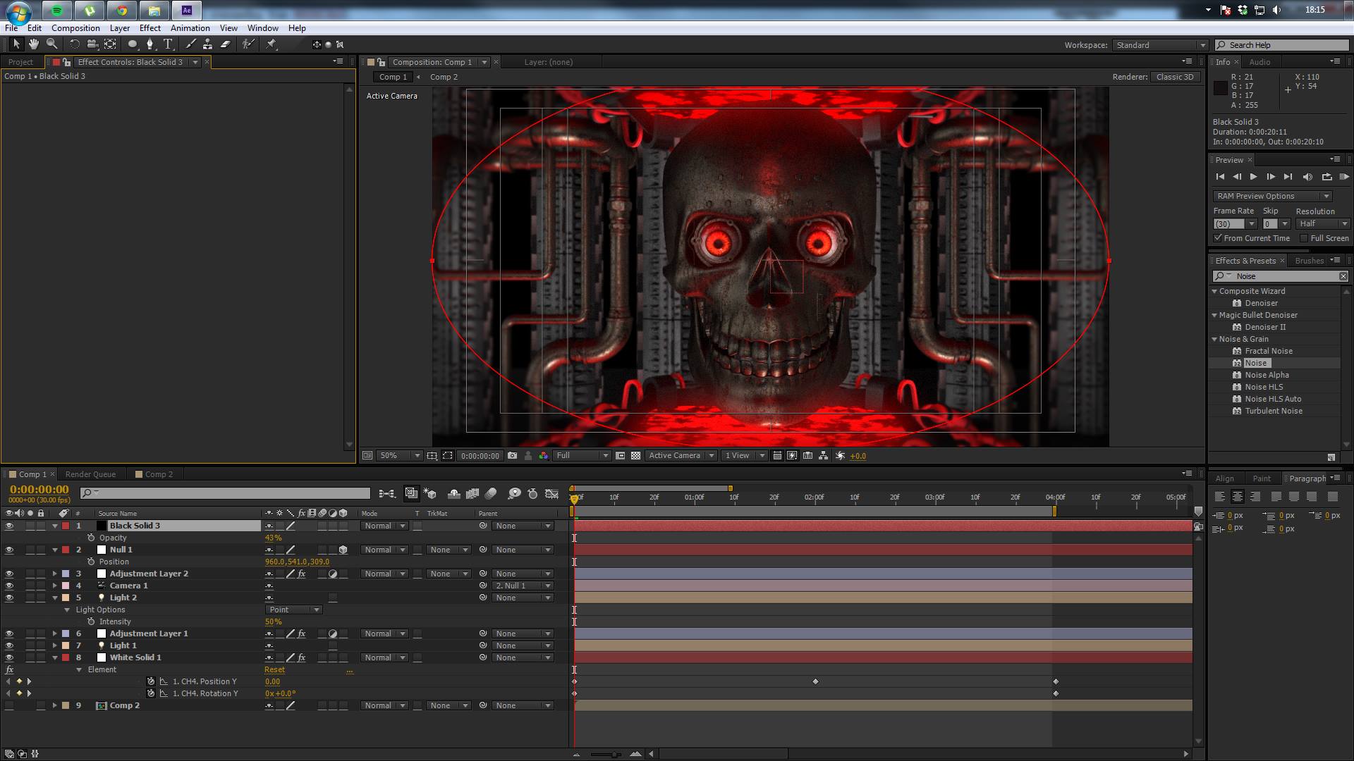Open the Graph Editor in timeline

pos(552,493)
